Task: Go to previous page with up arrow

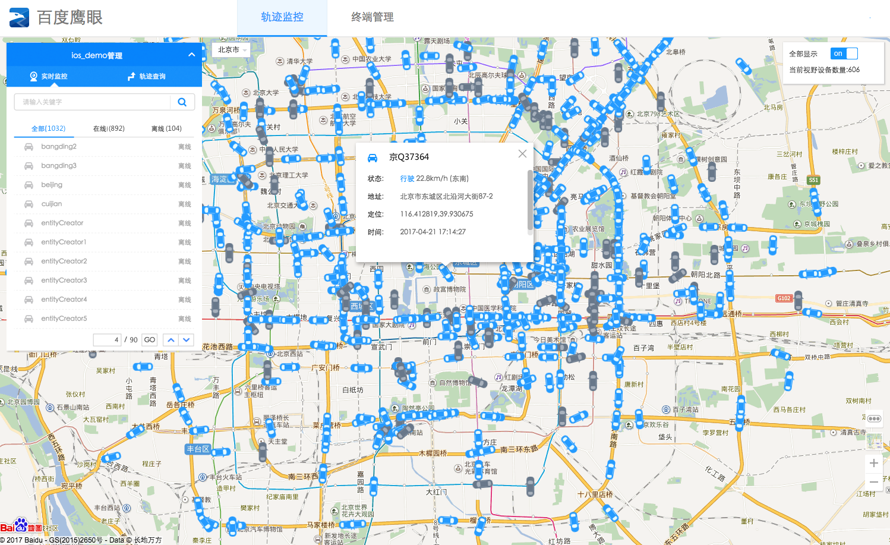Action: [171, 340]
